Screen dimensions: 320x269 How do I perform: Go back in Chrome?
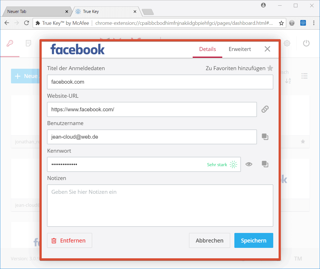[x=7, y=23]
